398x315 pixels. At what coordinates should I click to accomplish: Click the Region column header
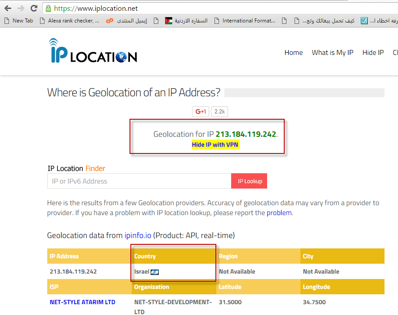point(258,256)
